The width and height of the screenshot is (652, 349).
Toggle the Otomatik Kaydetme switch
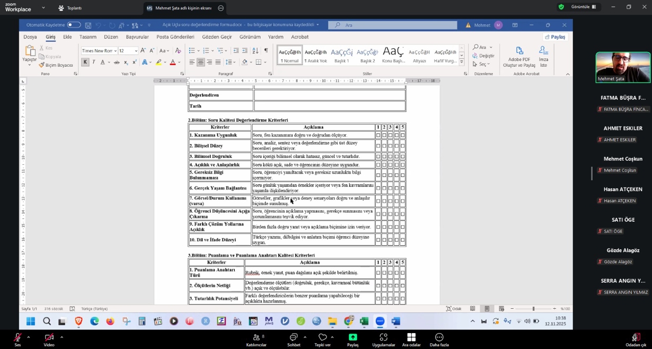[x=74, y=25]
